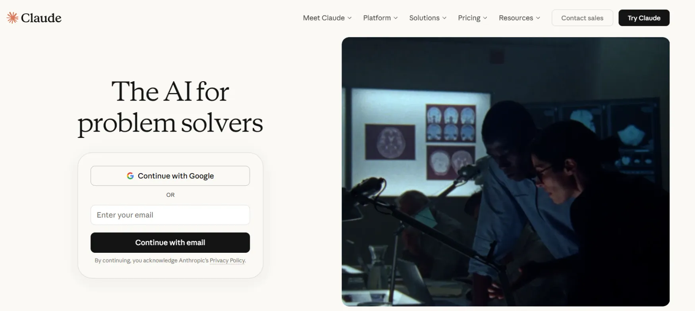
Task: Open the Resources menu label
Action: (x=516, y=18)
